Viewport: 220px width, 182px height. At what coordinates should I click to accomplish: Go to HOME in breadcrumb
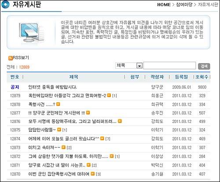(164, 5)
